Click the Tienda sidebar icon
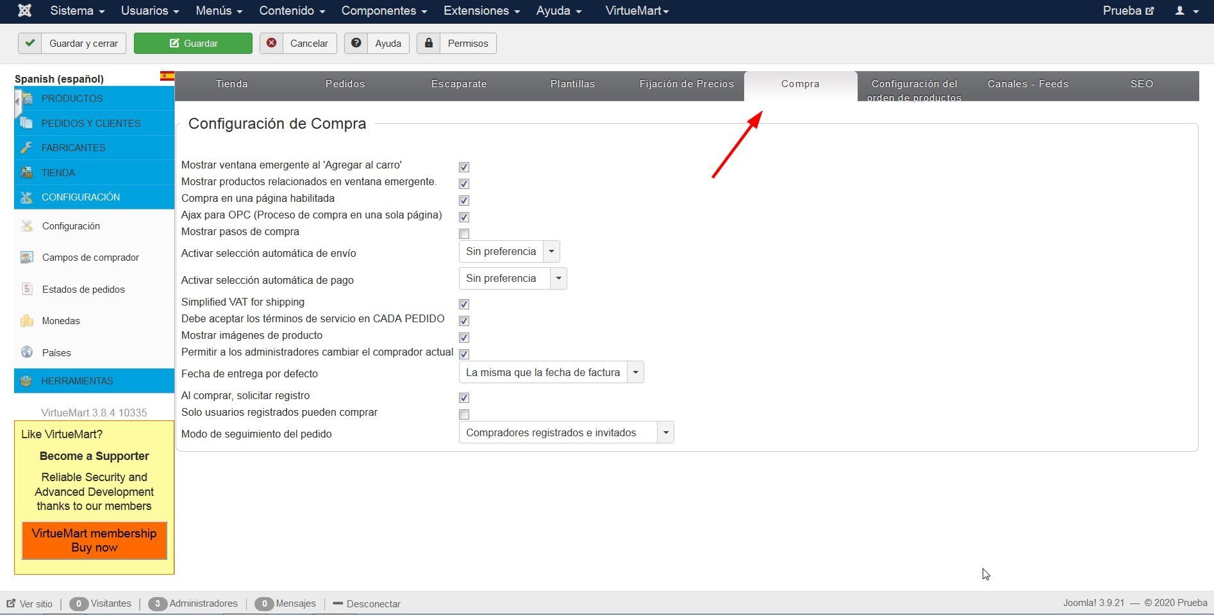The width and height of the screenshot is (1214, 615). (x=27, y=172)
